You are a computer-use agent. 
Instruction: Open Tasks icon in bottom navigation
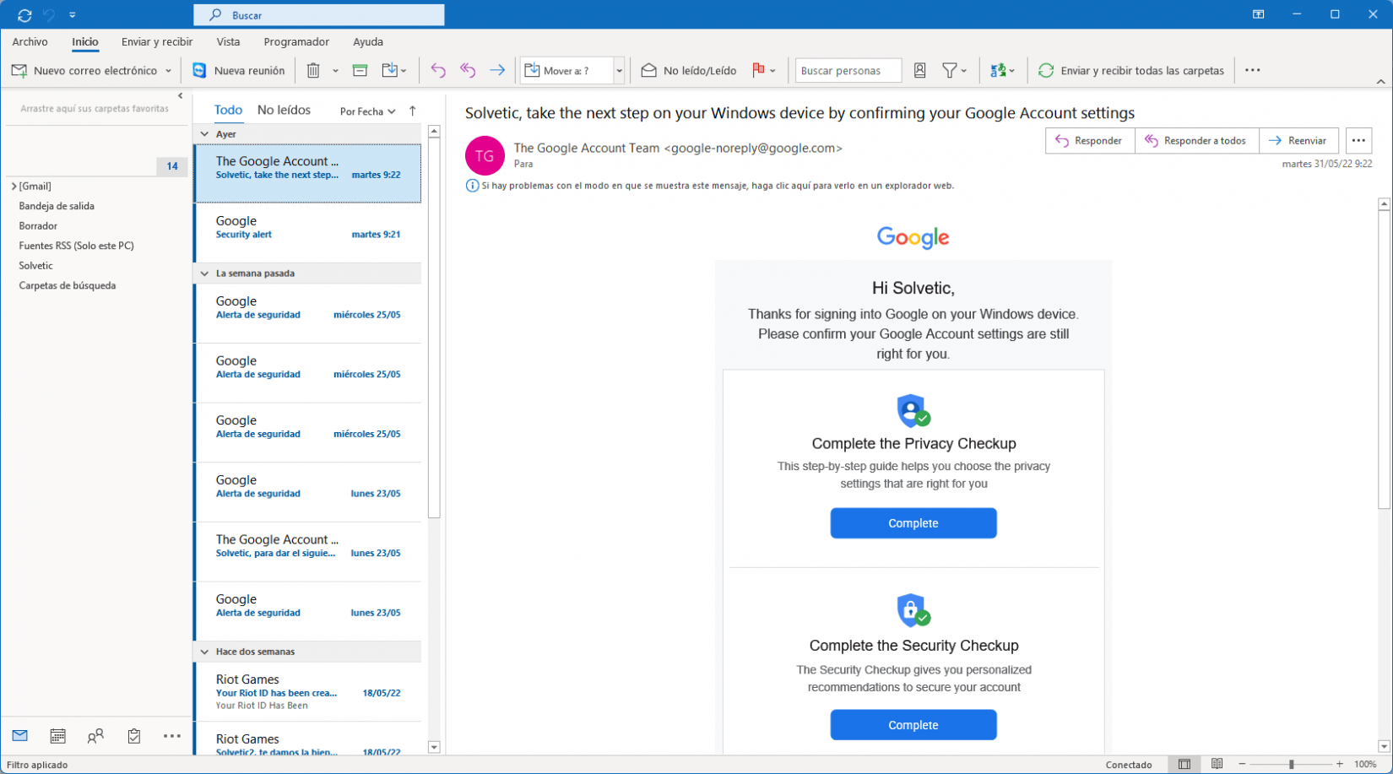(134, 736)
